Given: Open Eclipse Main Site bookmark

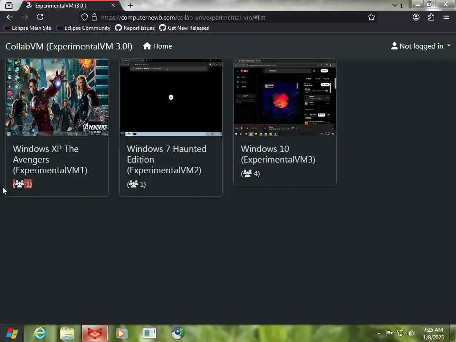Looking at the screenshot, I should 27,28.
